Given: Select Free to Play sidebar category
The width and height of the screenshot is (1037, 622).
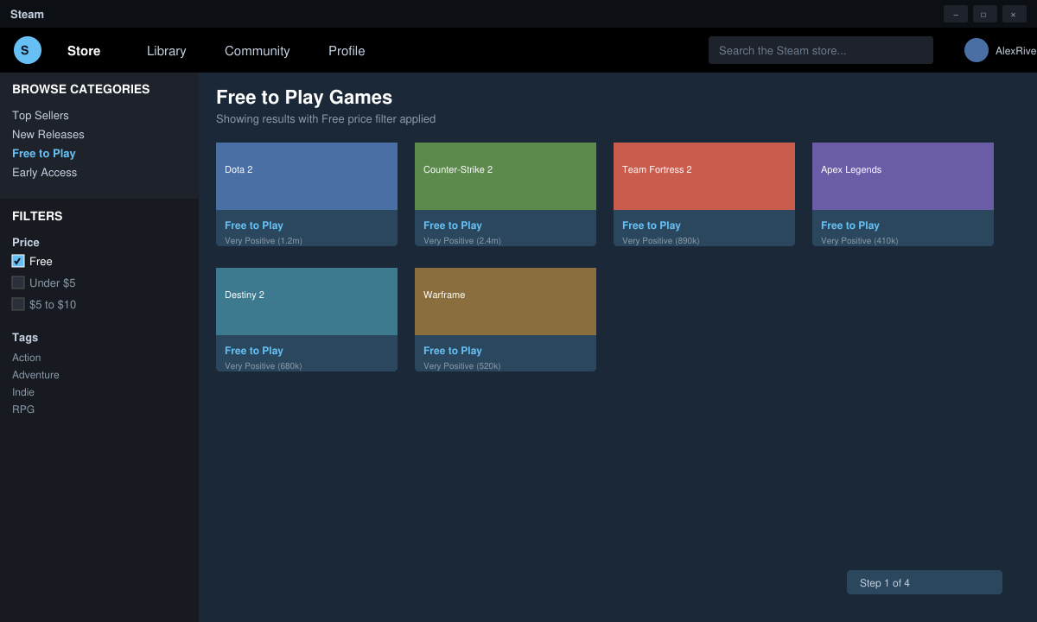Looking at the screenshot, I should 44,154.
